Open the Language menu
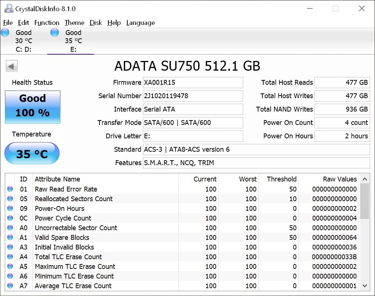This screenshot has height=296, width=375. 140,23
